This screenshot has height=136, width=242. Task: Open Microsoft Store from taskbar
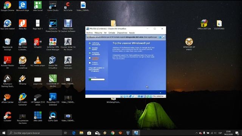click(89, 133)
